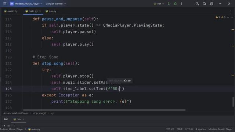The height and width of the screenshot is (132, 235).
Task: Click time_label.setText call on line 125
Action: point(84,89)
